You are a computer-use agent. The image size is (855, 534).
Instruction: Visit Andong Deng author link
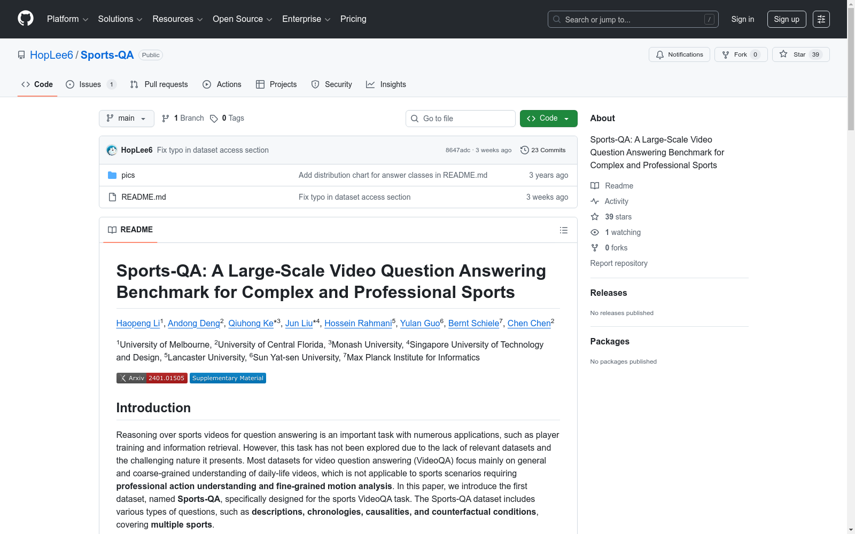[194, 323]
